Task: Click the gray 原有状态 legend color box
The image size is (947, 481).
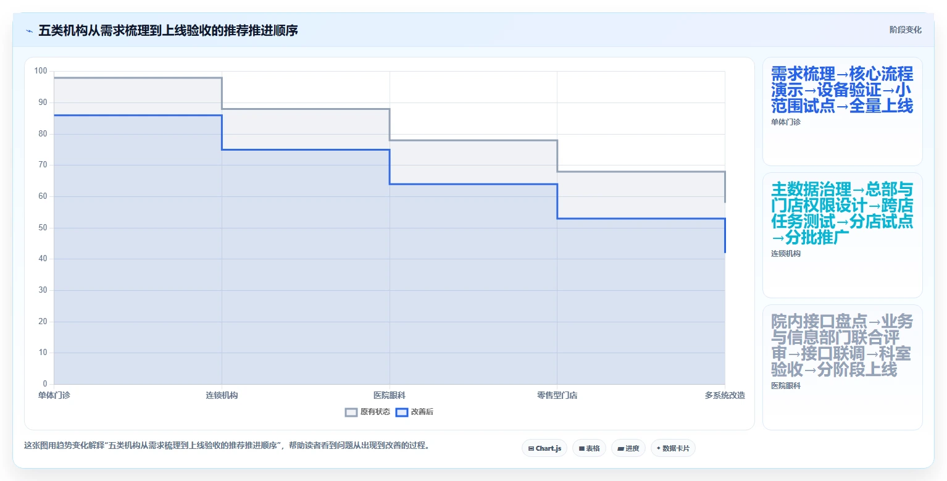Action: click(351, 412)
